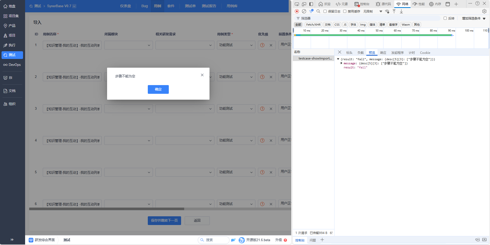Open the Bug tab in top navigation
This screenshot has width=490, height=245.
[x=144, y=6]
